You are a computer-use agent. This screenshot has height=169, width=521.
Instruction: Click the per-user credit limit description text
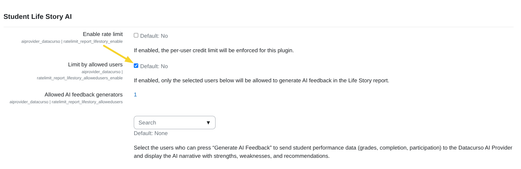pyautogui.click(x=214, y=50)
